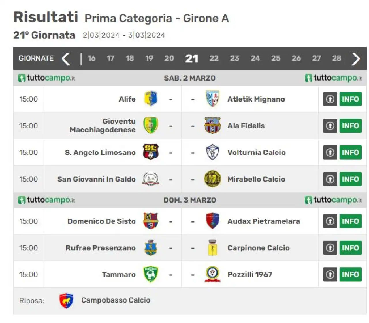
Task: Open INFO for Rufrae Presenzano match
Action: (350, 248)
